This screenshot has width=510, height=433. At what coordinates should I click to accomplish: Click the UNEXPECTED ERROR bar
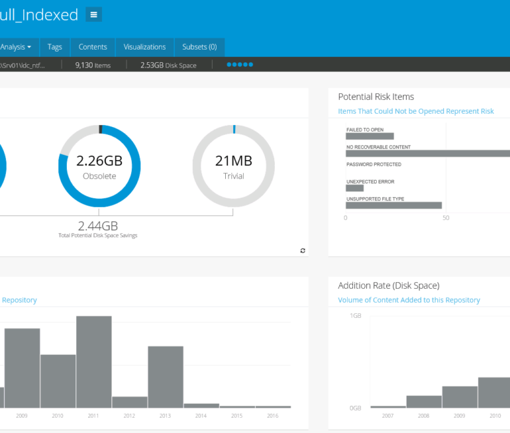tap(354, 188)
